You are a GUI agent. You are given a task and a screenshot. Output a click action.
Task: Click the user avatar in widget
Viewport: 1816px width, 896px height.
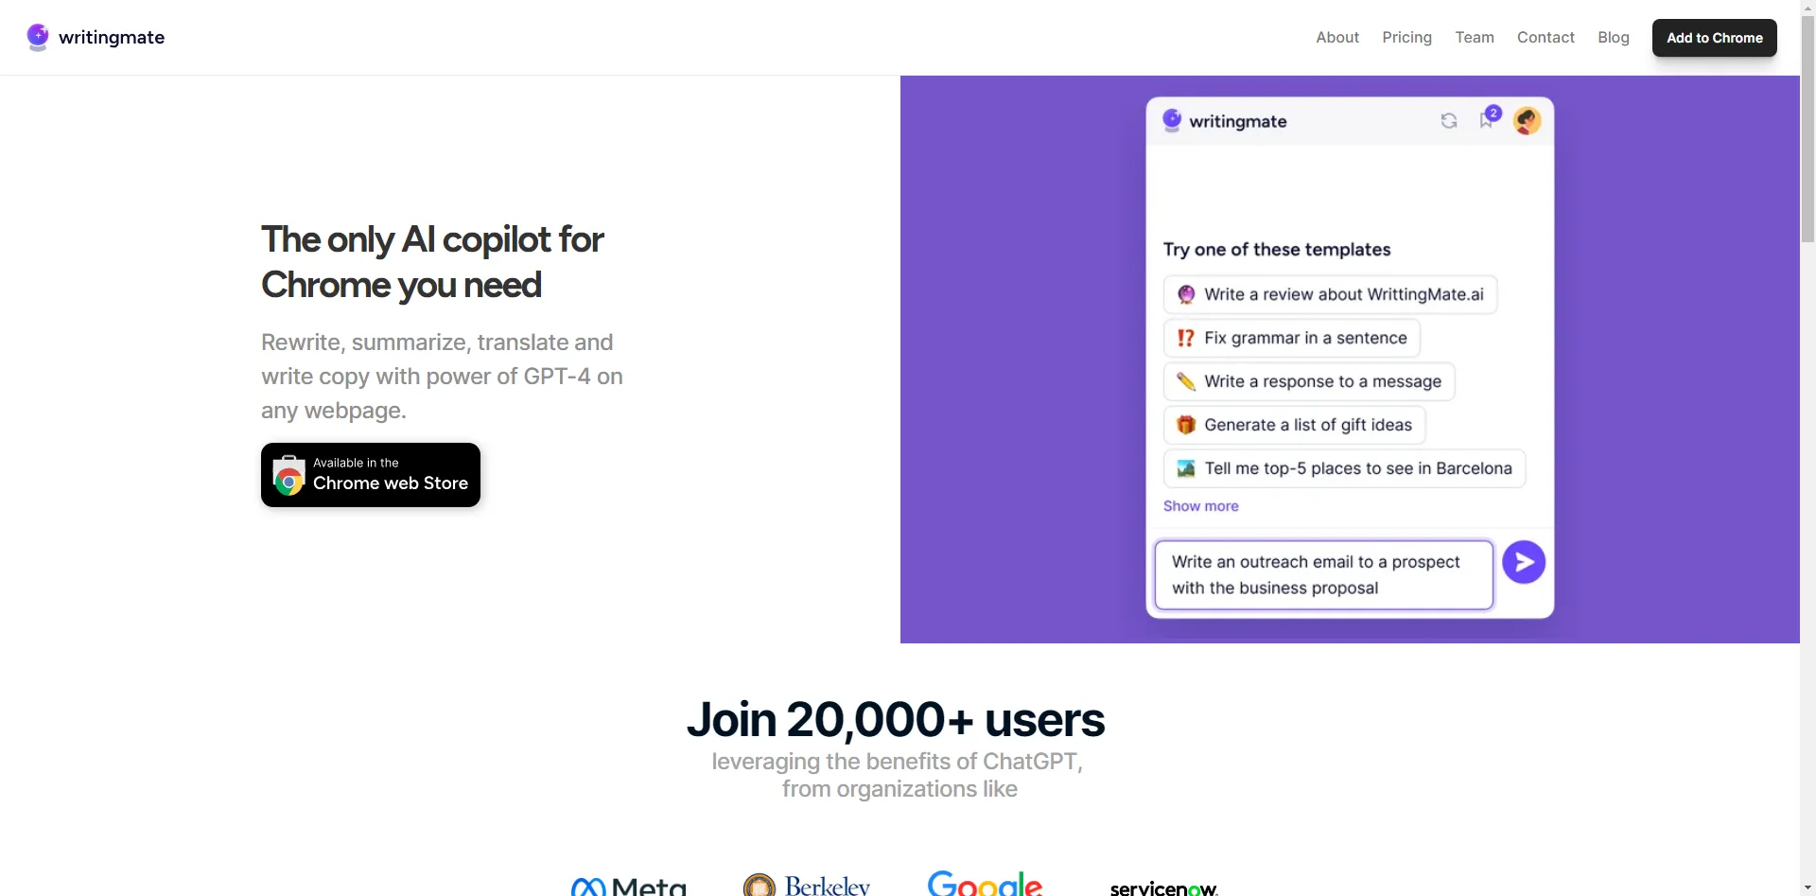point(1527,121)
